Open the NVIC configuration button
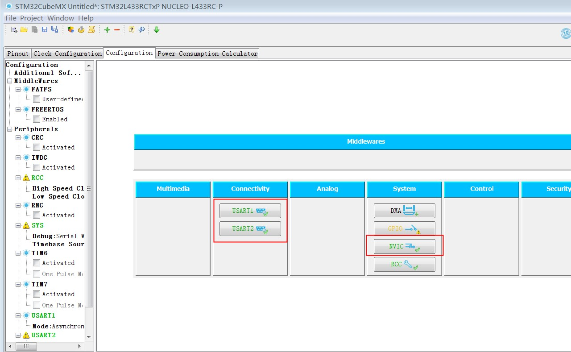This screenshot has width=571, height=352. tap(405, 246)
